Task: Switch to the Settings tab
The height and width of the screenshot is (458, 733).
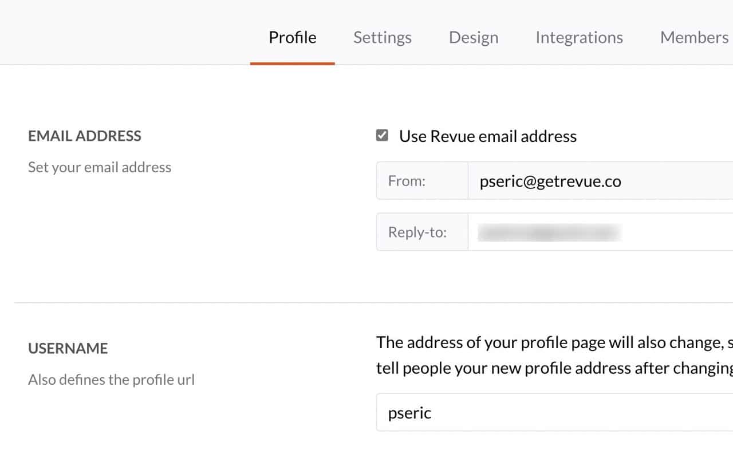Action: tap(382, 38)
